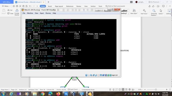Select the Jobsheet Router document tab
The height and width of the screenshot is (96, 172).
click(30, 2)
